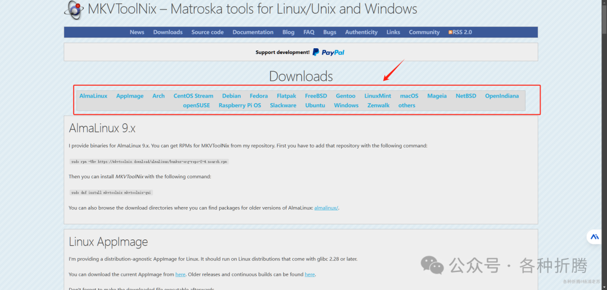Jump to the Slackware download link

[283, 105]
